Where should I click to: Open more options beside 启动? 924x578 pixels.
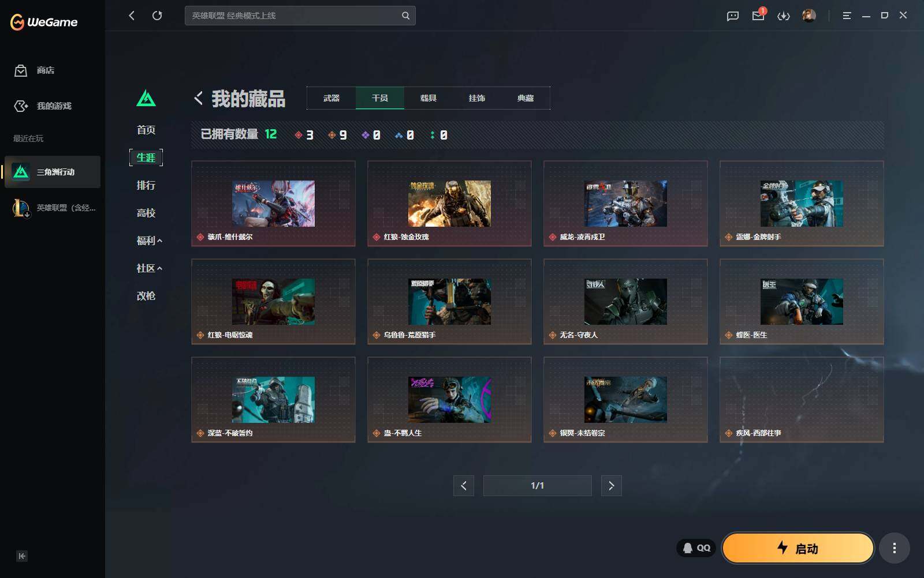tap(895, 548)
